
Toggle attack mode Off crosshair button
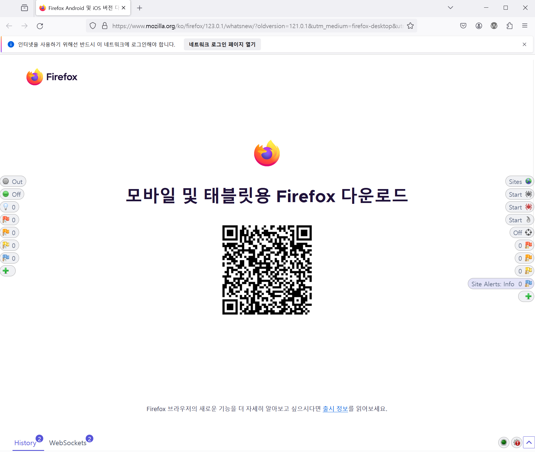[x=522, y=233]
